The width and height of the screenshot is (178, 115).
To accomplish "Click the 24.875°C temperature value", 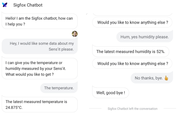I will (14, 107).
